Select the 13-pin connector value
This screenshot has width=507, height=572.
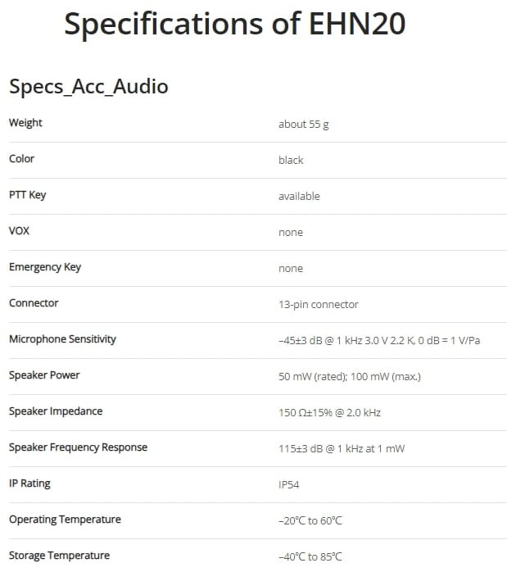(x=318, y=305)
